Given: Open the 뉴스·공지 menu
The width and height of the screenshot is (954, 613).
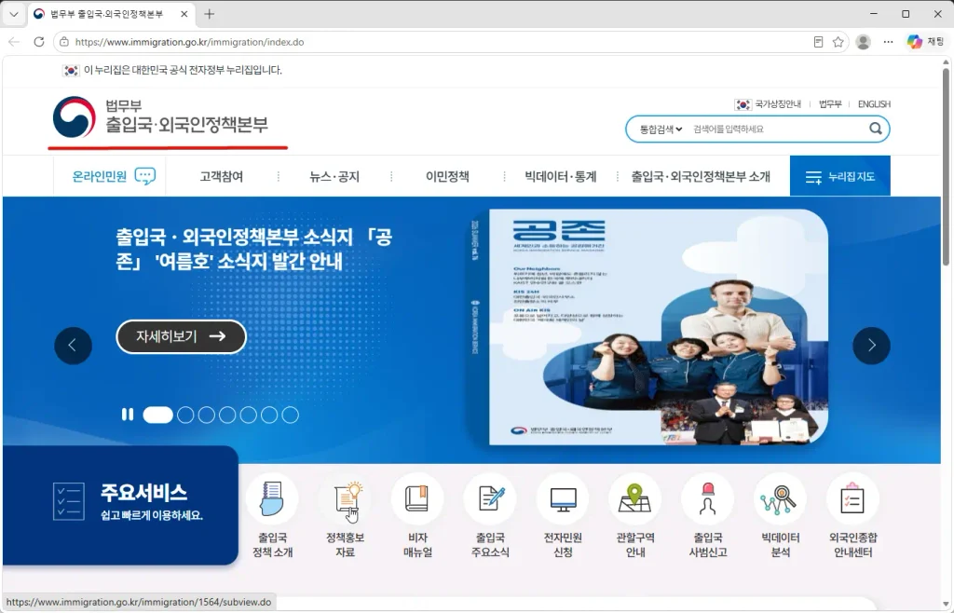Looking at the screenshot, I should (334, 176).
